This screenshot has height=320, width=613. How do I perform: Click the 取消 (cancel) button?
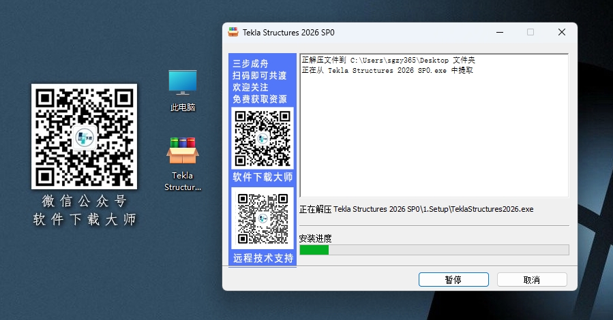[x=532, y=279]
